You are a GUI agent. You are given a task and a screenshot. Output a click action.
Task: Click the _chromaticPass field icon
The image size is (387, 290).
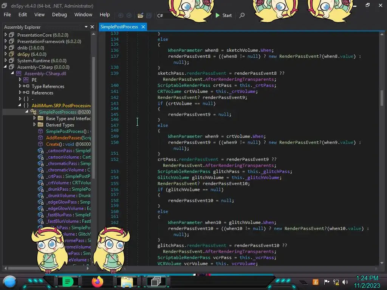coord(41,164)
